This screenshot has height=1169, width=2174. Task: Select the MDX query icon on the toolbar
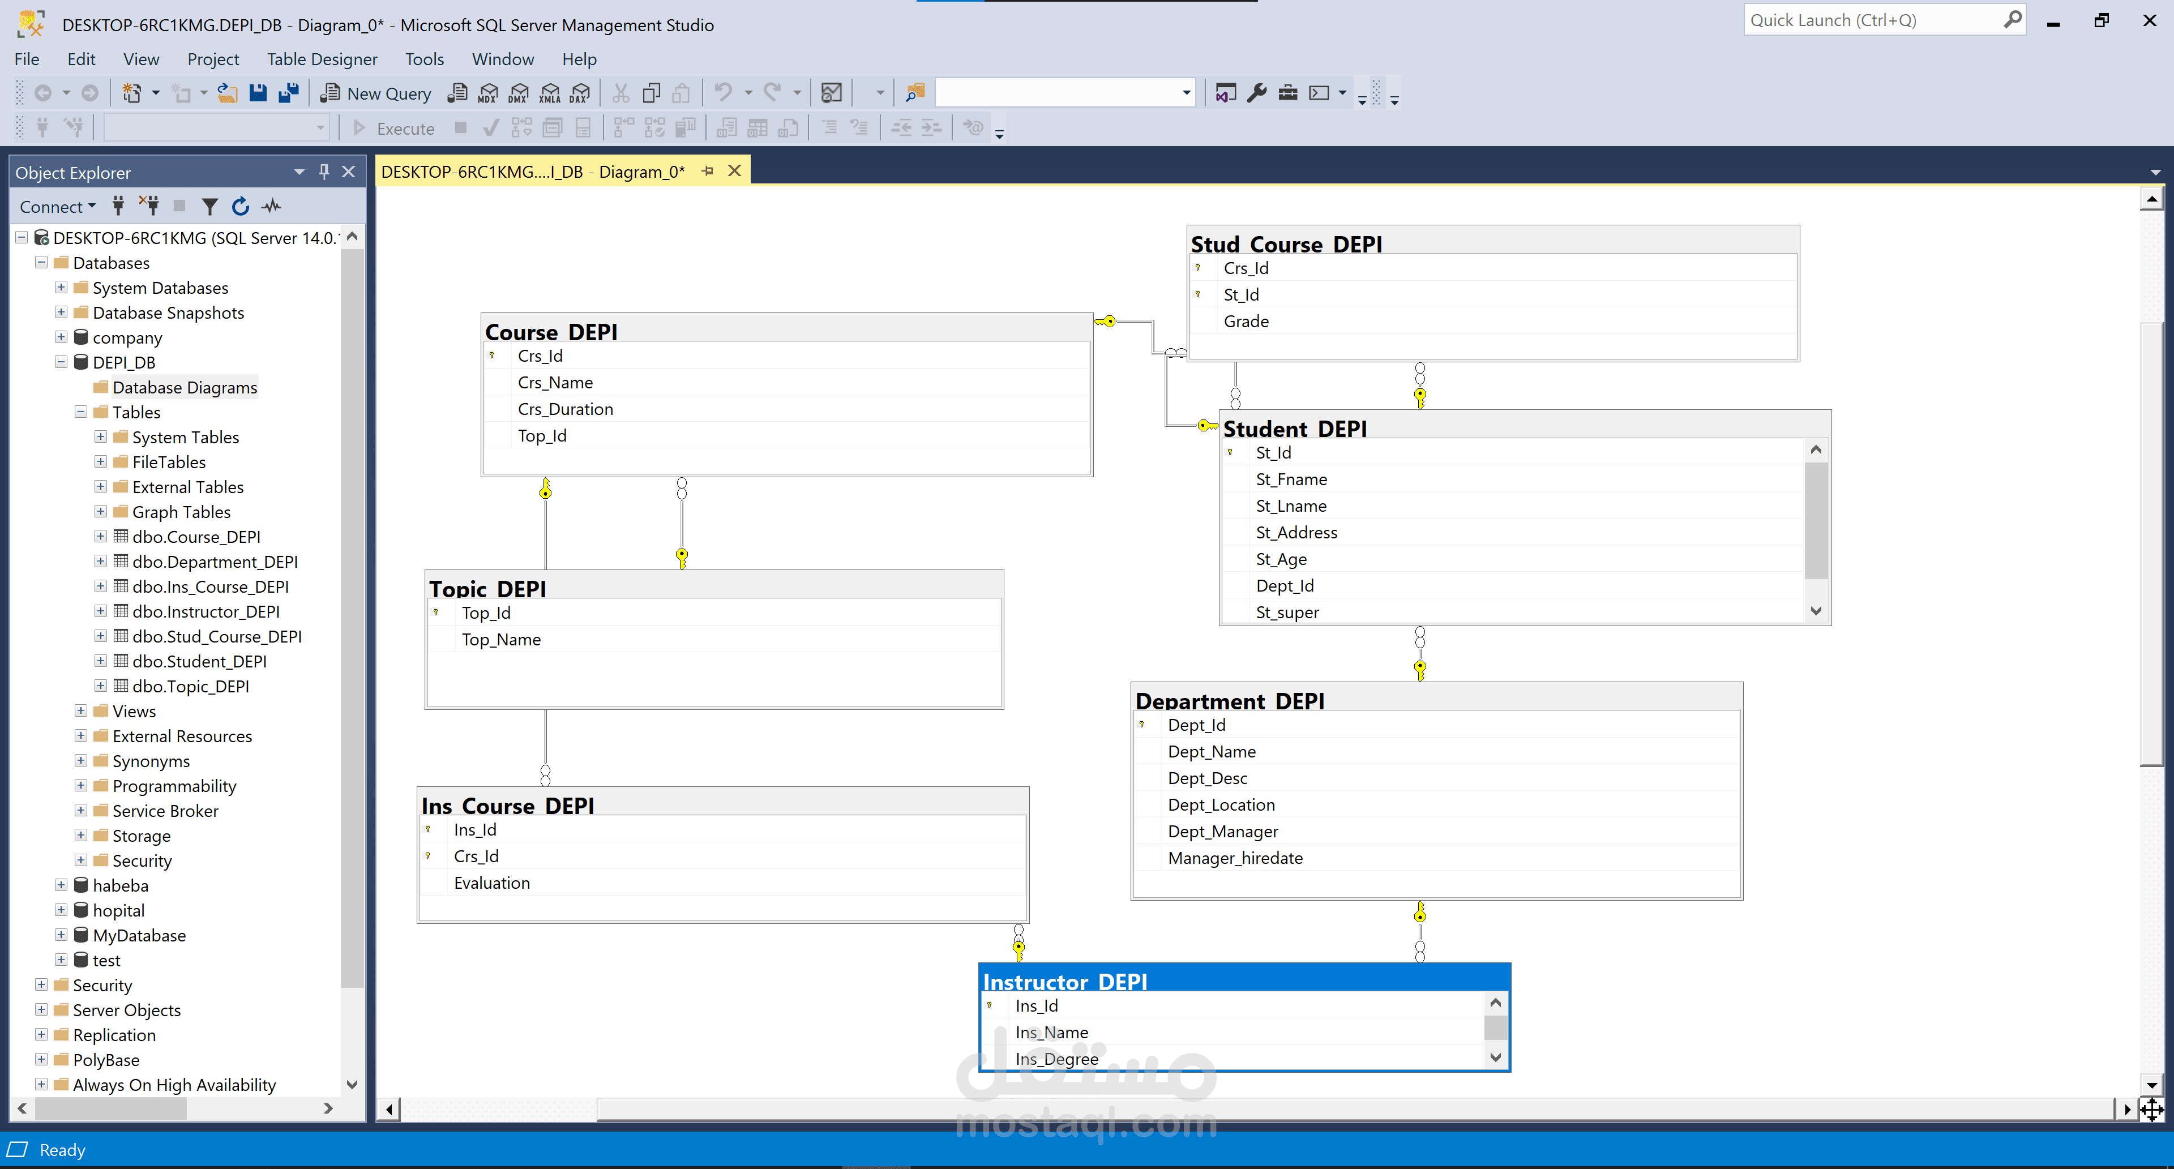pyautogui.click(x=487, y=93)
